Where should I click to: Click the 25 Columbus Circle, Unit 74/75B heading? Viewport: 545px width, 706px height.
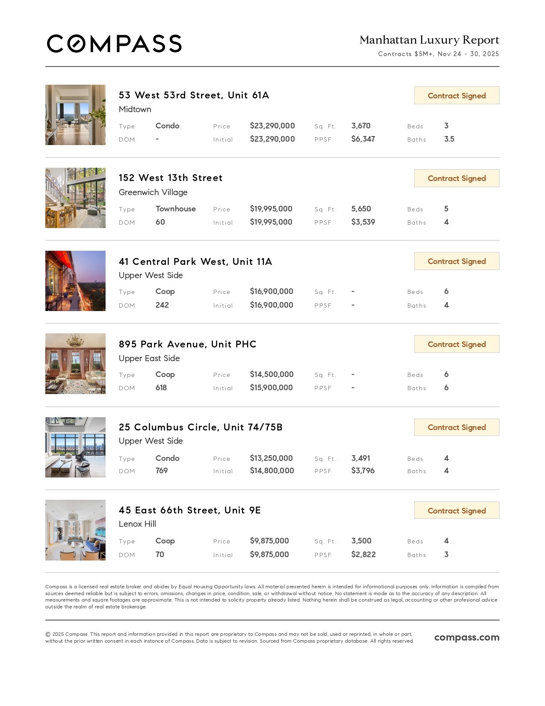pos(200,427)
